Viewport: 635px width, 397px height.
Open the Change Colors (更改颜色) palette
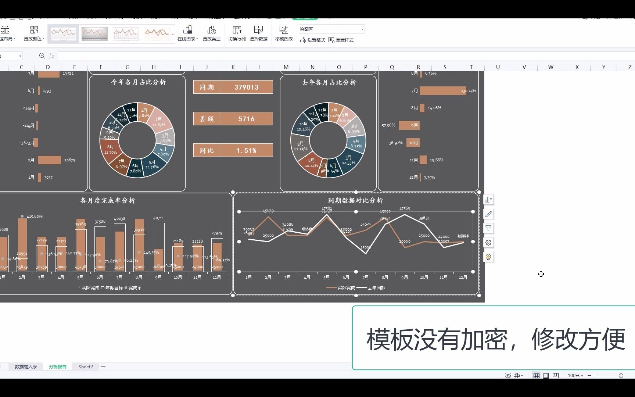34,33
